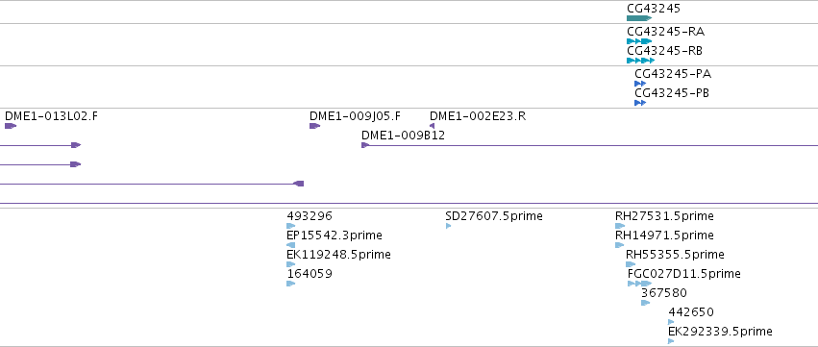Select the CG43245-RB transcript glyph
This screenshot has width=818, height=347.
640,61
